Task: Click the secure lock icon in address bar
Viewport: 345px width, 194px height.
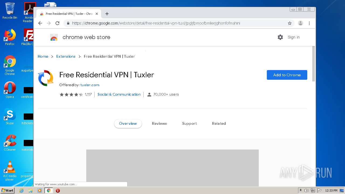Action: (68, 23)
